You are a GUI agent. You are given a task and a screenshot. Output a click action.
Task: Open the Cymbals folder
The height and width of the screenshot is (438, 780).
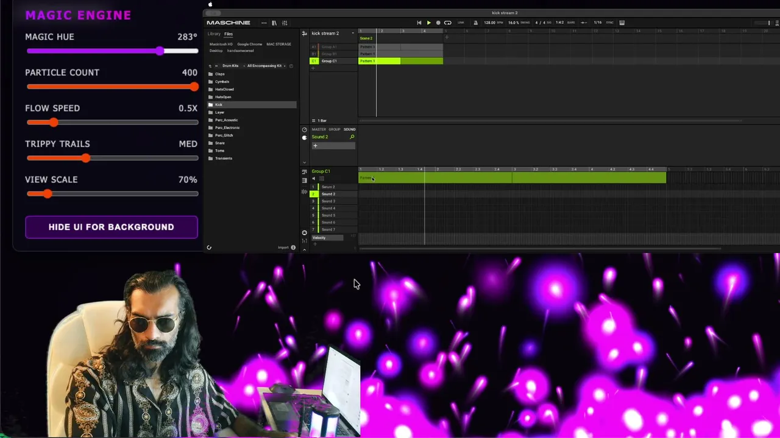(252, 82)
